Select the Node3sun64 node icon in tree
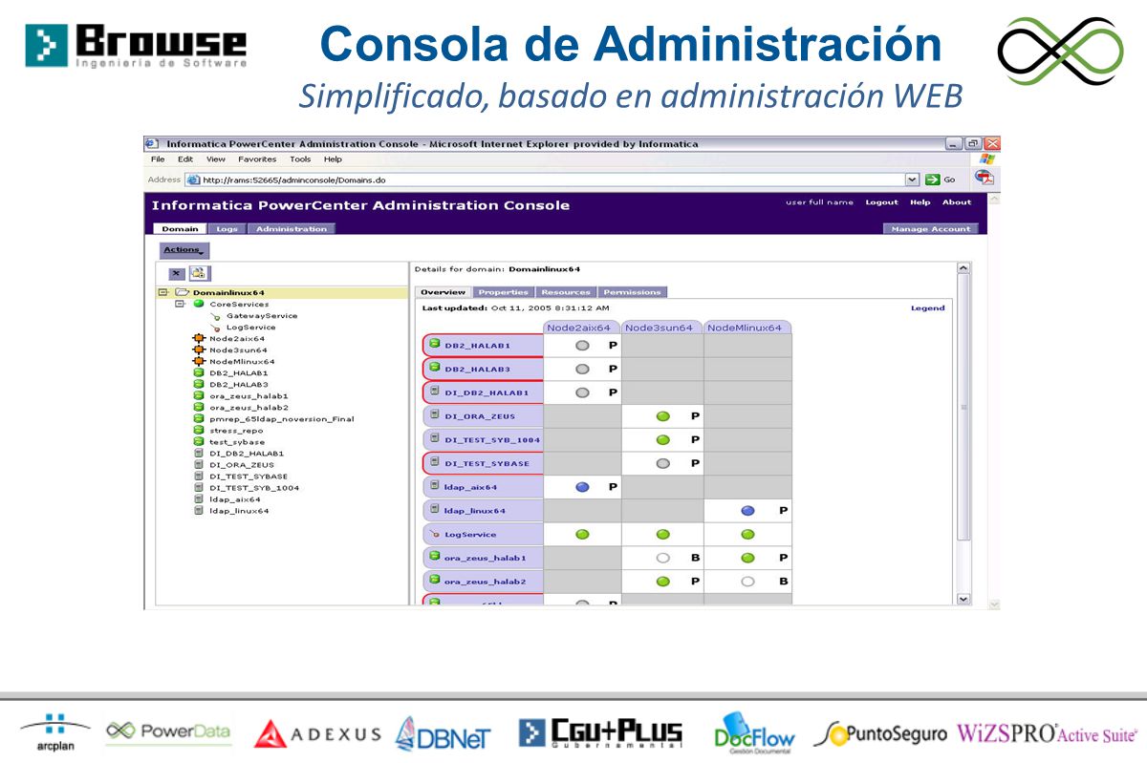 [x=199, y=350]
